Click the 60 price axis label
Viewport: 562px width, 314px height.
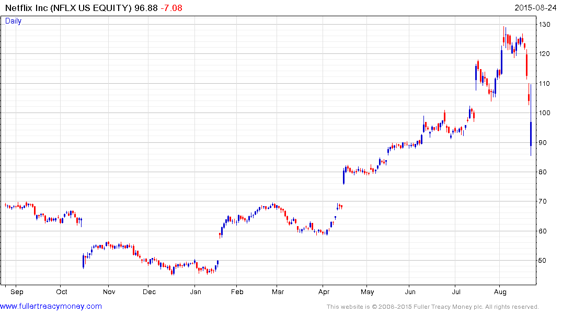click(543, 231)
